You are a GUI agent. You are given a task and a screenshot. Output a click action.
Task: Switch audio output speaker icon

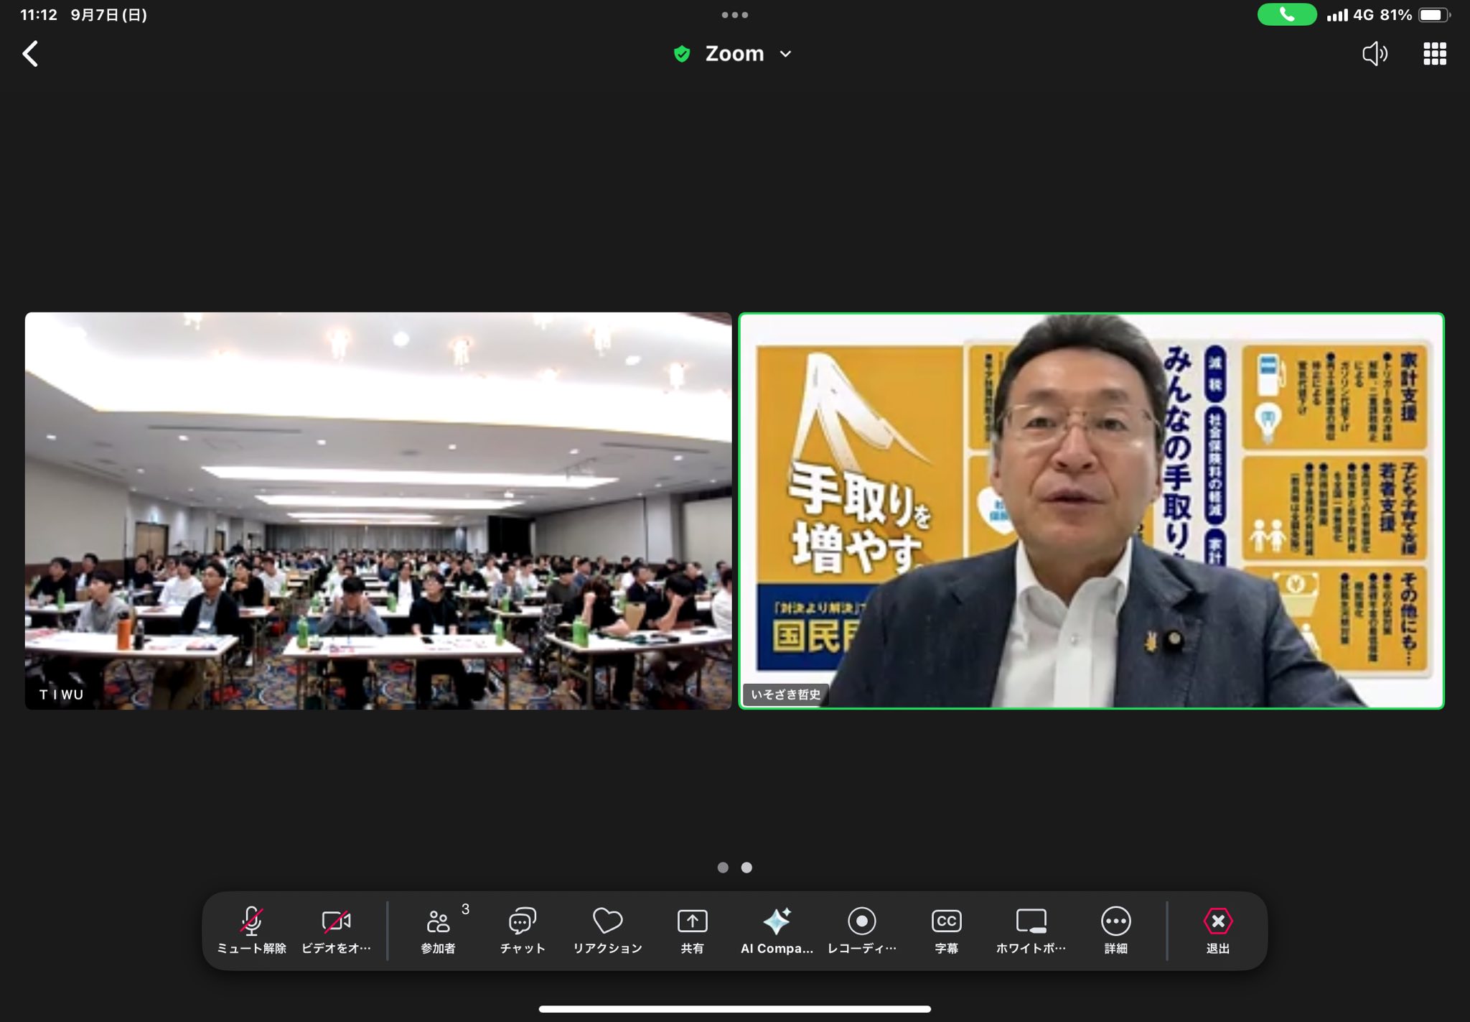pos(1375,54)
